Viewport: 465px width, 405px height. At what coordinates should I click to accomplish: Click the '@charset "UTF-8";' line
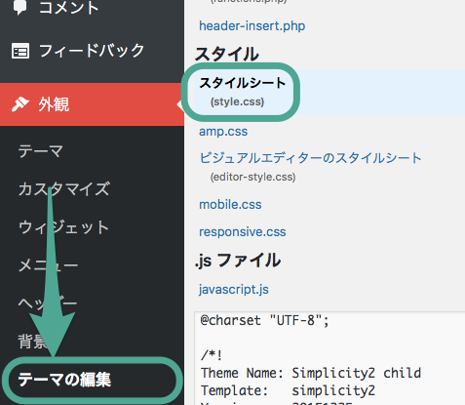(265, 321)
